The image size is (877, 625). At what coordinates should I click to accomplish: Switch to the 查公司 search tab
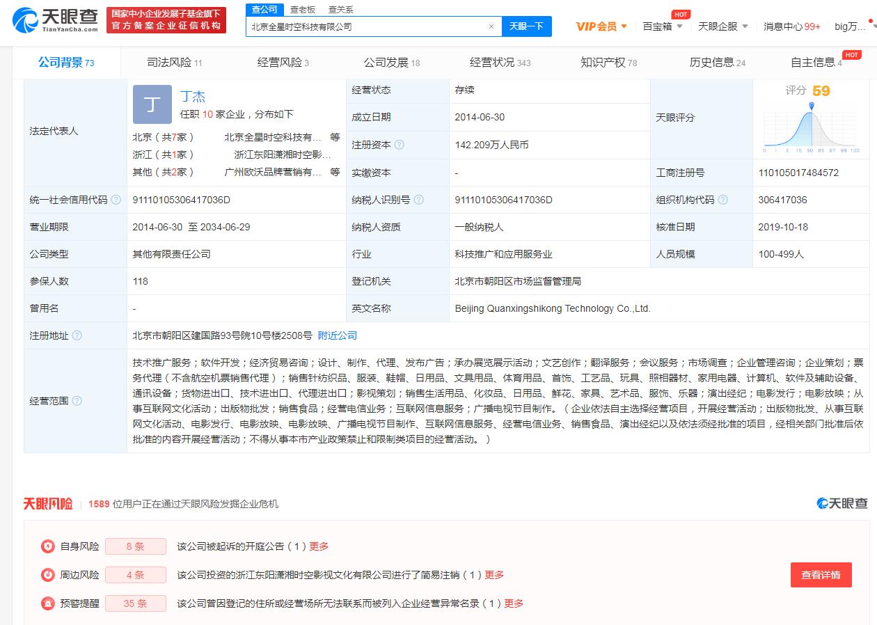click(264, 10)
